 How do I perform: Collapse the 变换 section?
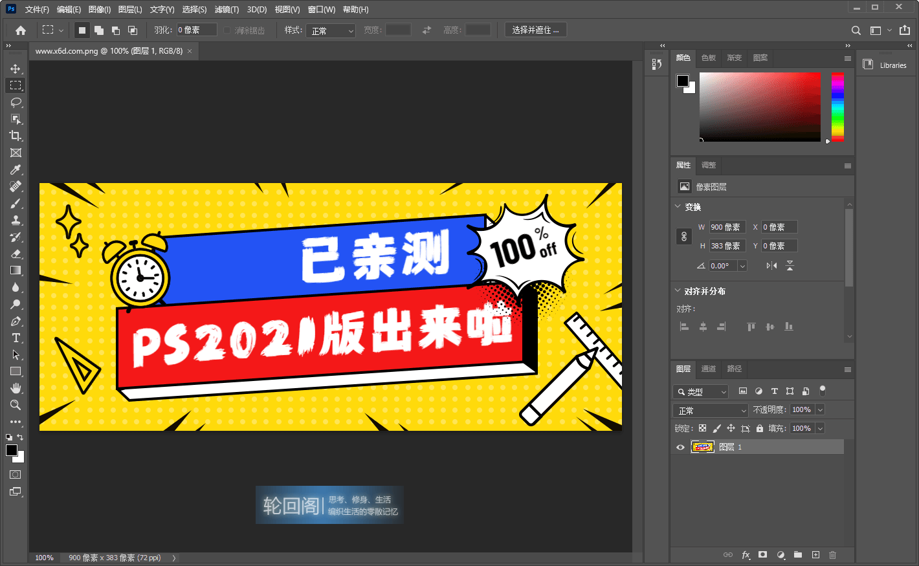678,206
